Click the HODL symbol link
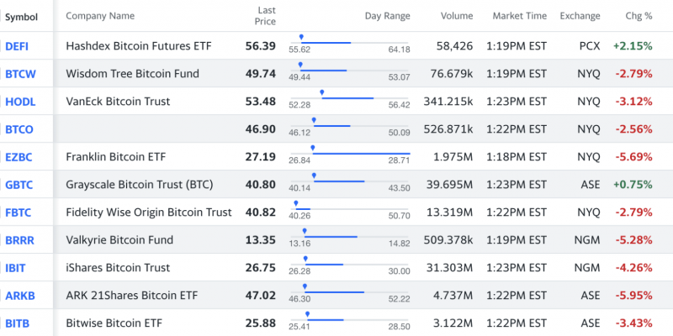The width and height of the screenshot is (673, 336). [20, 102]
